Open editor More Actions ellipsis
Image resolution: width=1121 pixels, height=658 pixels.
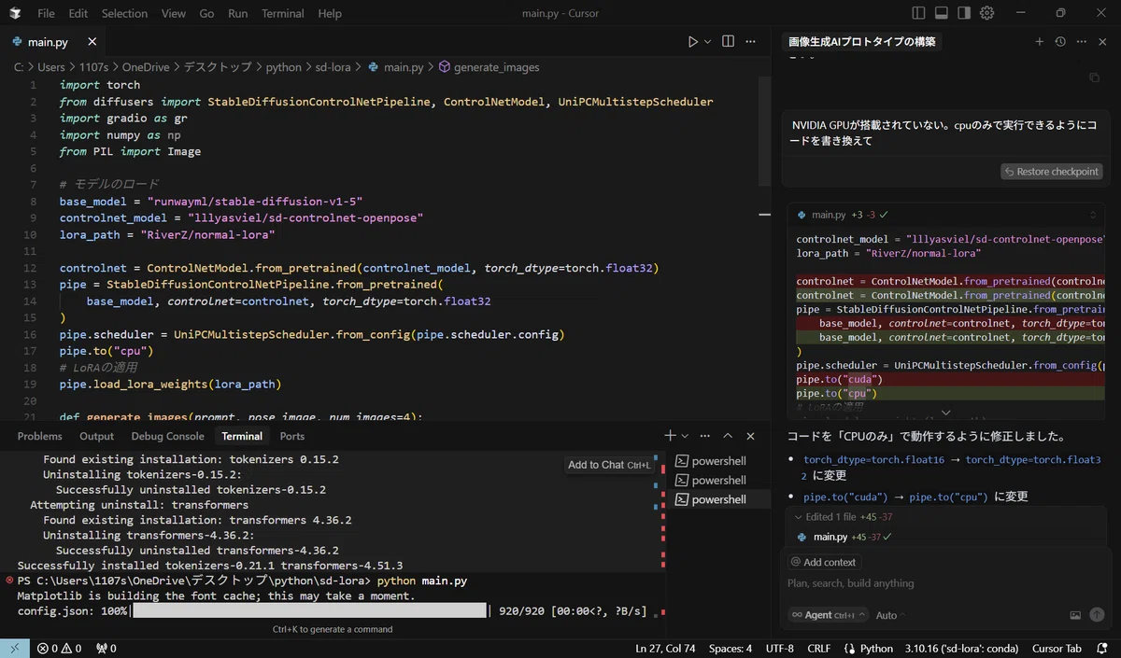pyautogui.click(x=752, y=42)
